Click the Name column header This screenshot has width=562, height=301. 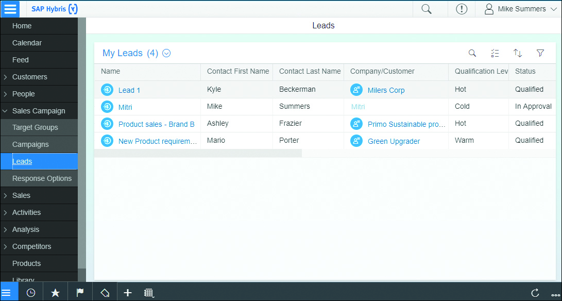(147, 72)
